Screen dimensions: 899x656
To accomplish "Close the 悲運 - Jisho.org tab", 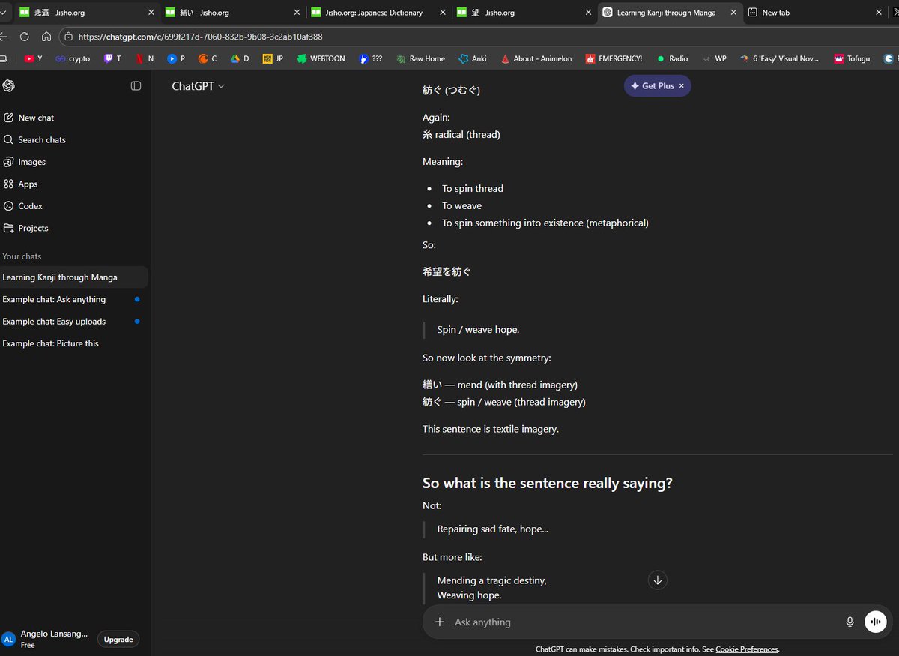I will click(151, 13).
